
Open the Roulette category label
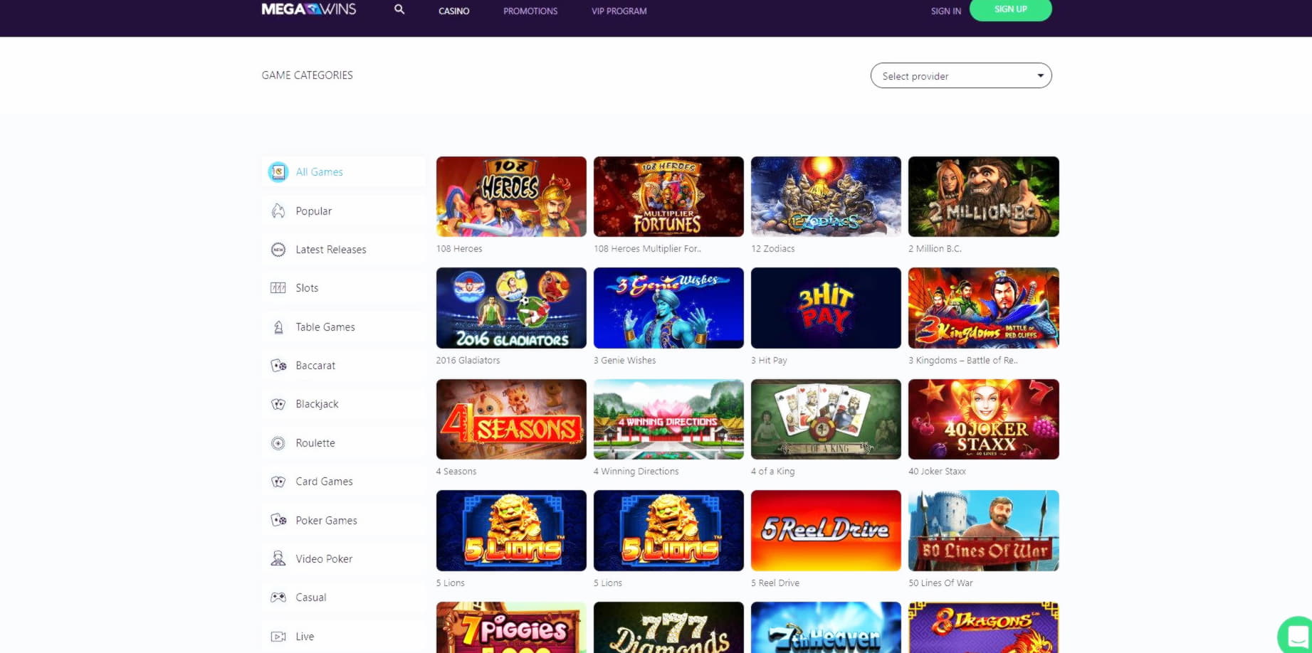pos(315,442)
